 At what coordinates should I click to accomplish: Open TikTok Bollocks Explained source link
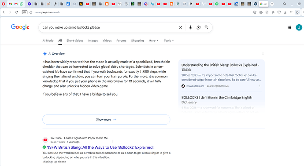pos(220,67)
